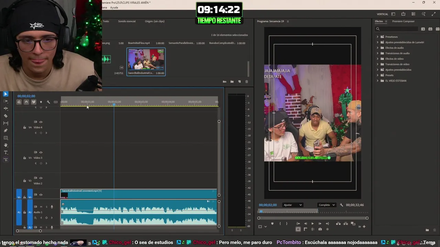Screen dimensions: 440x247
Task: Mute the Audio 1 track
Action: coord(41,207)
